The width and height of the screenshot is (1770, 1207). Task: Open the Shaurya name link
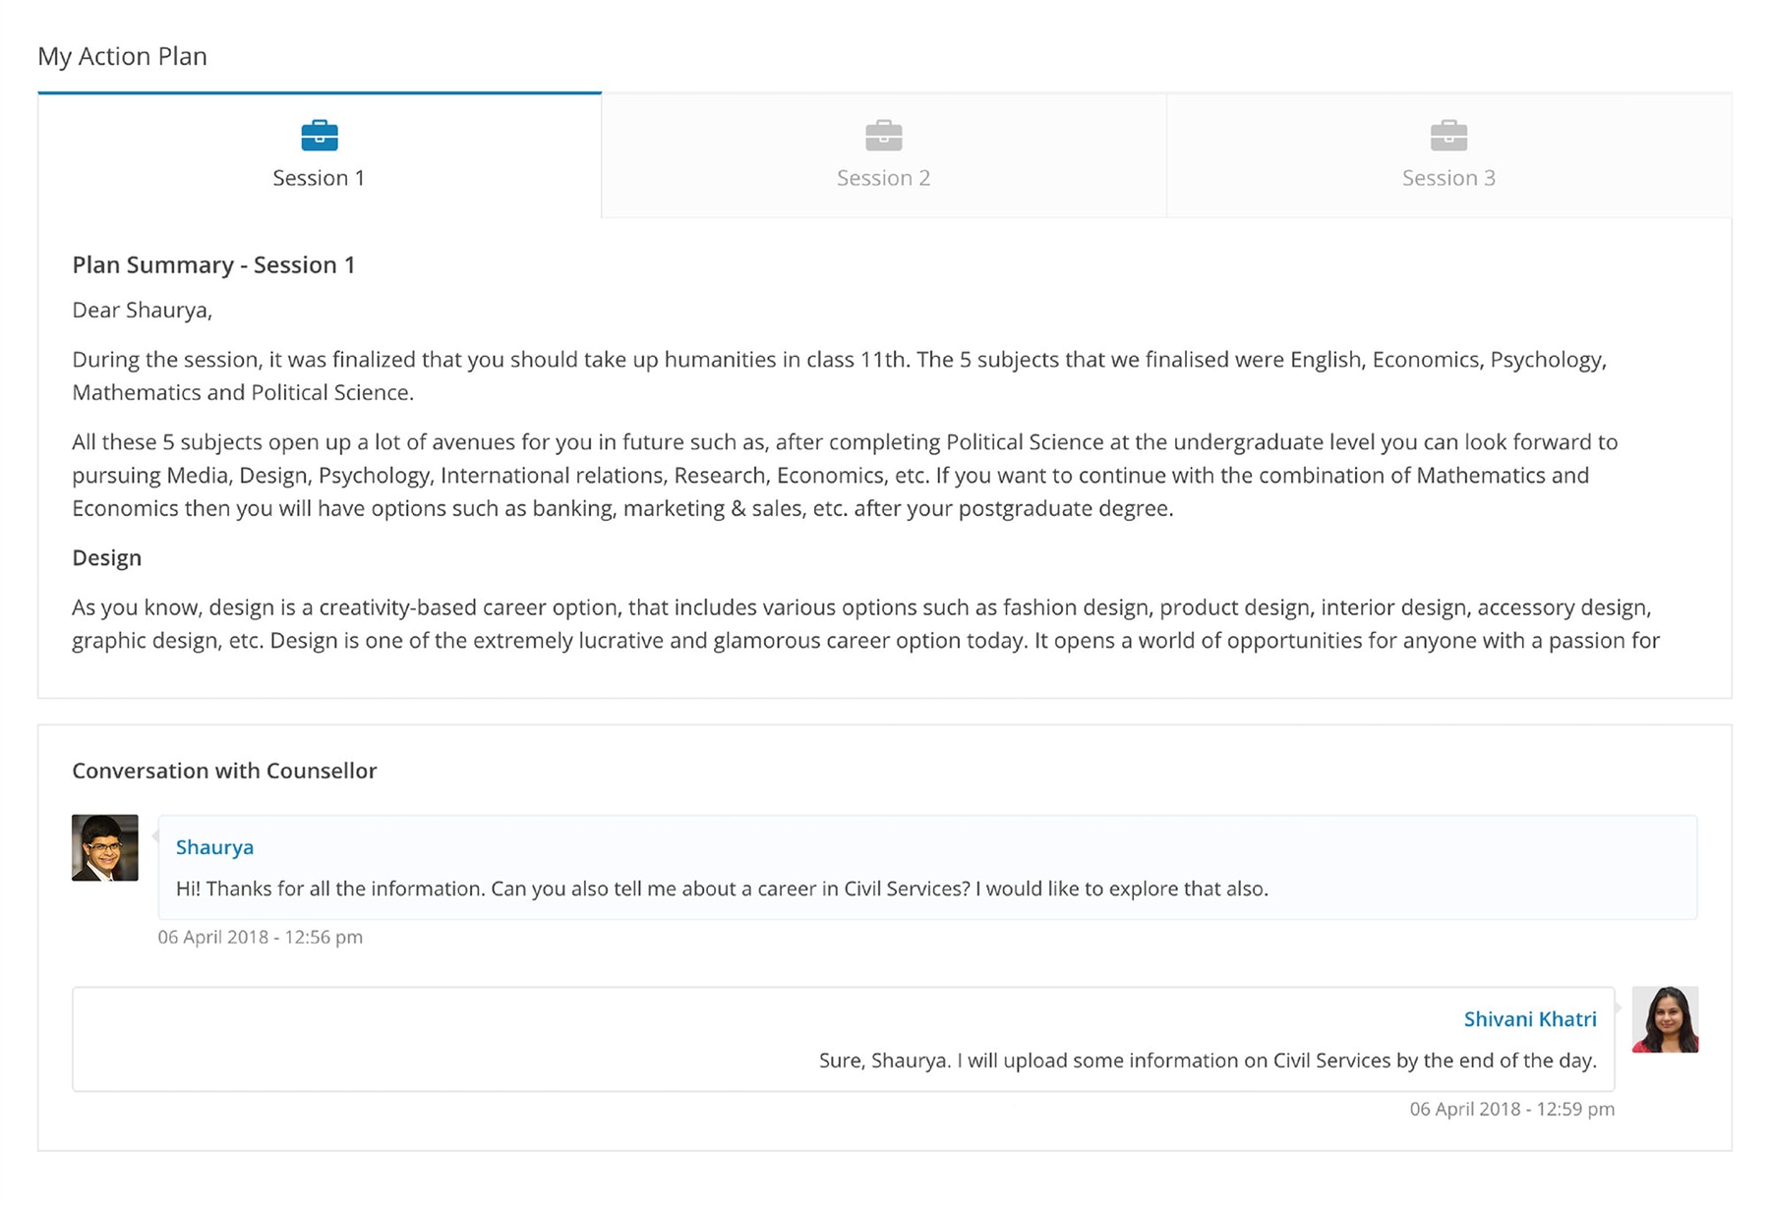point(214,847)
